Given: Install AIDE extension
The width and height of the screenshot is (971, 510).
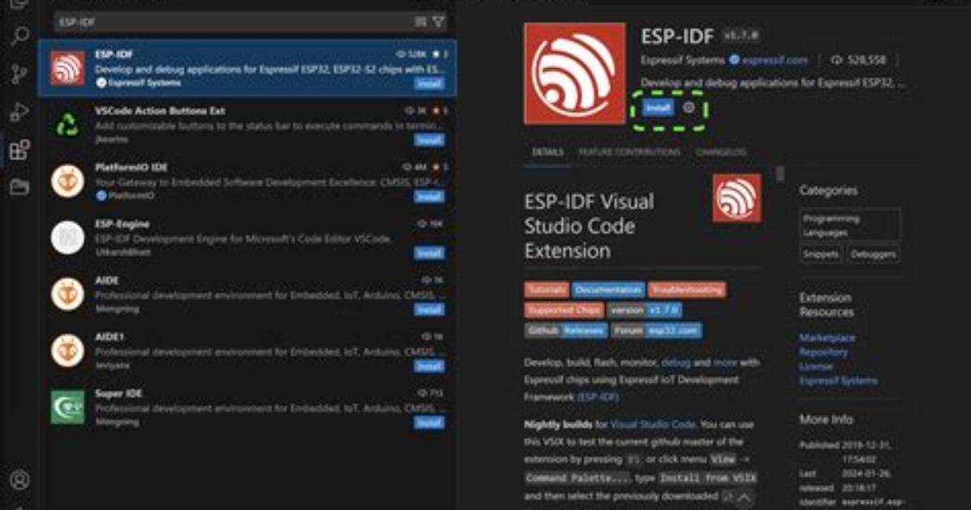Looking at the screenshot, I should point(429,309).
